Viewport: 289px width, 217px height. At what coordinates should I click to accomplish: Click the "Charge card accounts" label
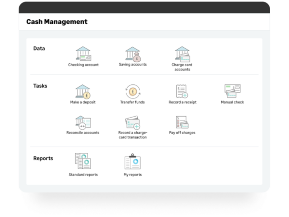[x=182, y=67]
